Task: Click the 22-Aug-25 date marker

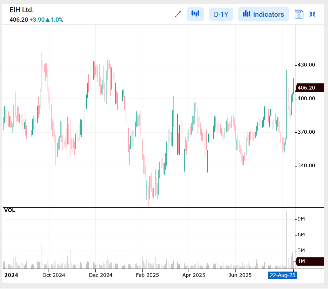Action: click(x=283, y=275)
